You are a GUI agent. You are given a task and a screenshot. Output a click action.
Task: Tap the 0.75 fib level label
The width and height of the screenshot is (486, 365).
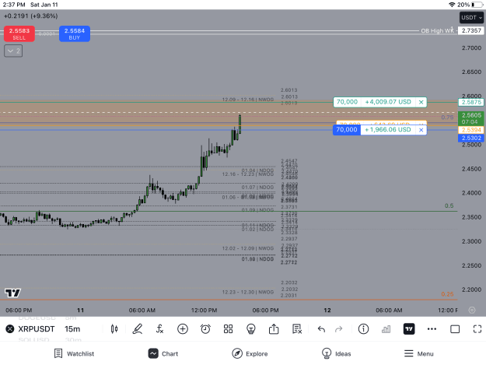click(x=448, y=118)
